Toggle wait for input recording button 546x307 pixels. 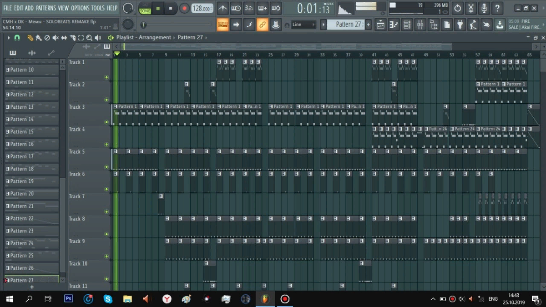tap(236, 8)
